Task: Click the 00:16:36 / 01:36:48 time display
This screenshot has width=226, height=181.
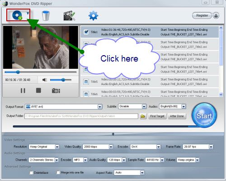Action: 18,80
